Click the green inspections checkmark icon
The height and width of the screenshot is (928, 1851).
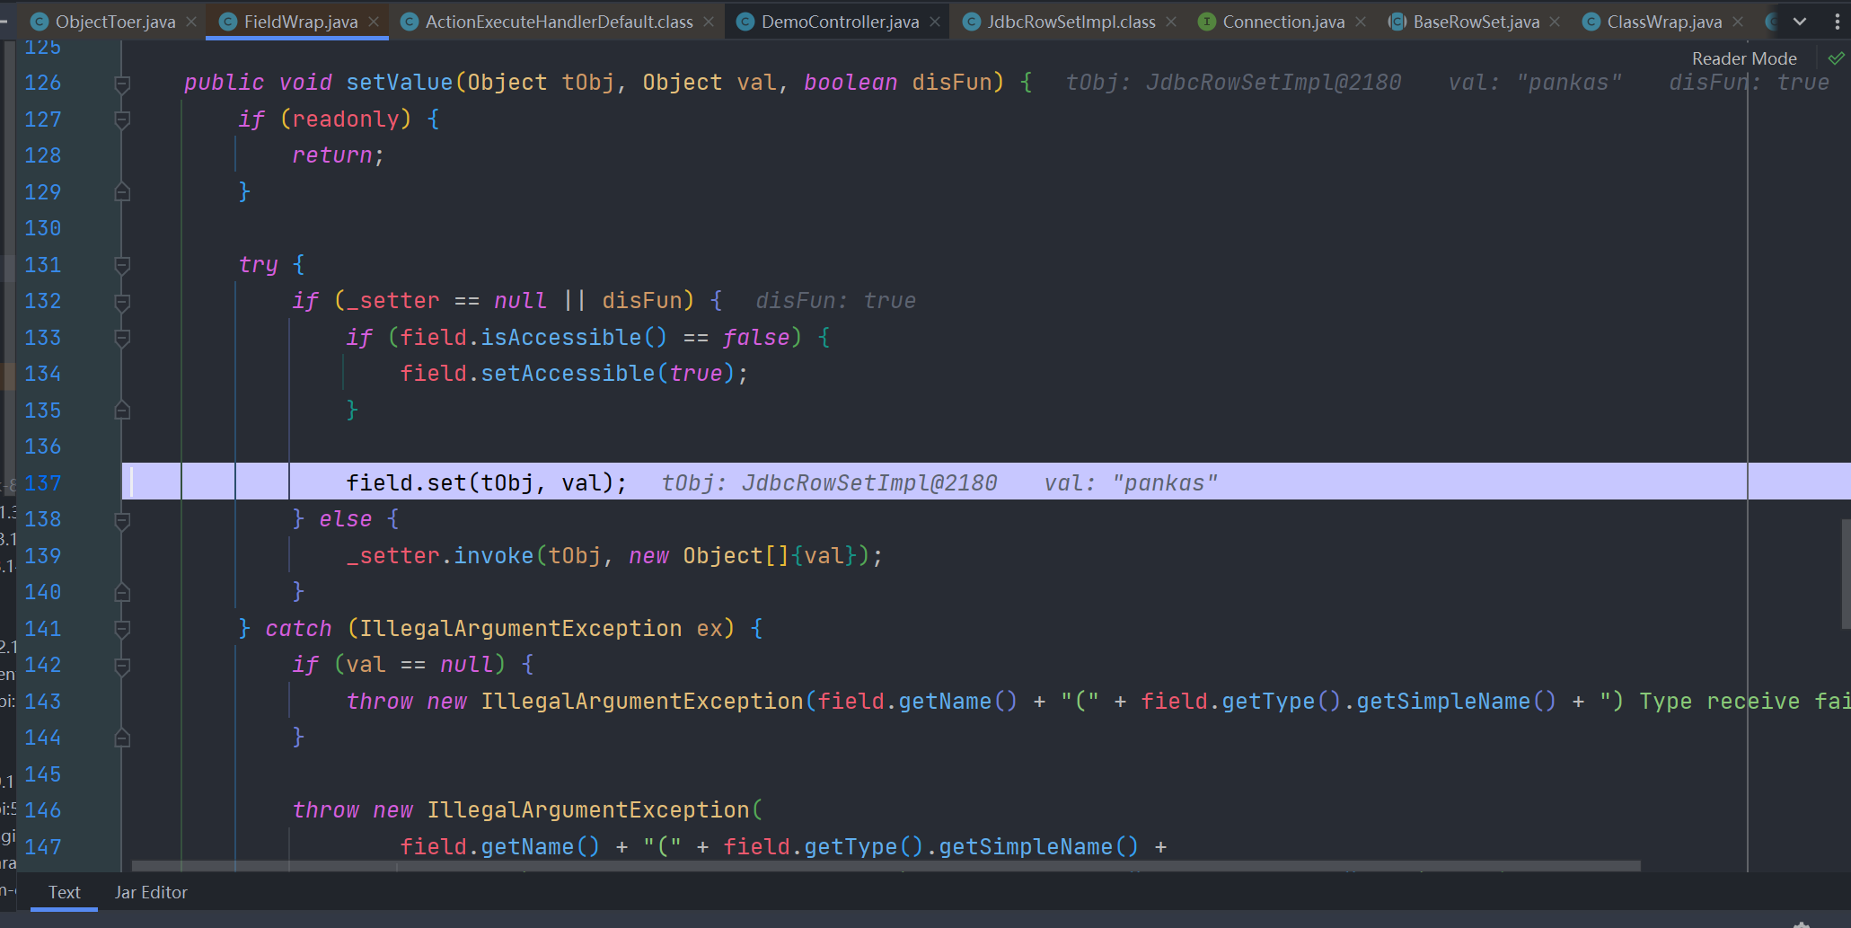click(x=1837, y=57)
